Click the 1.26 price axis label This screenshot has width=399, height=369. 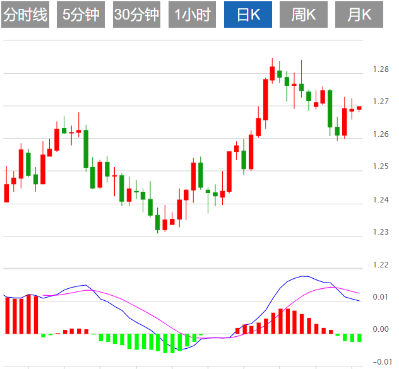[381, 134]
